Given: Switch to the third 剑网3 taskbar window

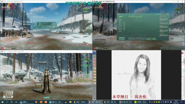Looking at the screenshot, I should click(111, 102).
